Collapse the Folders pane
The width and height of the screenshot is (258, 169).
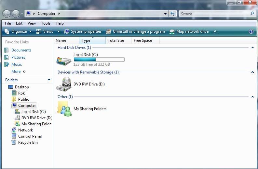click(x=49, y=80)
